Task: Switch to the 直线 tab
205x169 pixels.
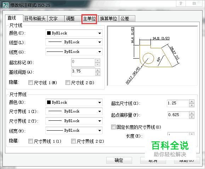Action: [14, 18]
